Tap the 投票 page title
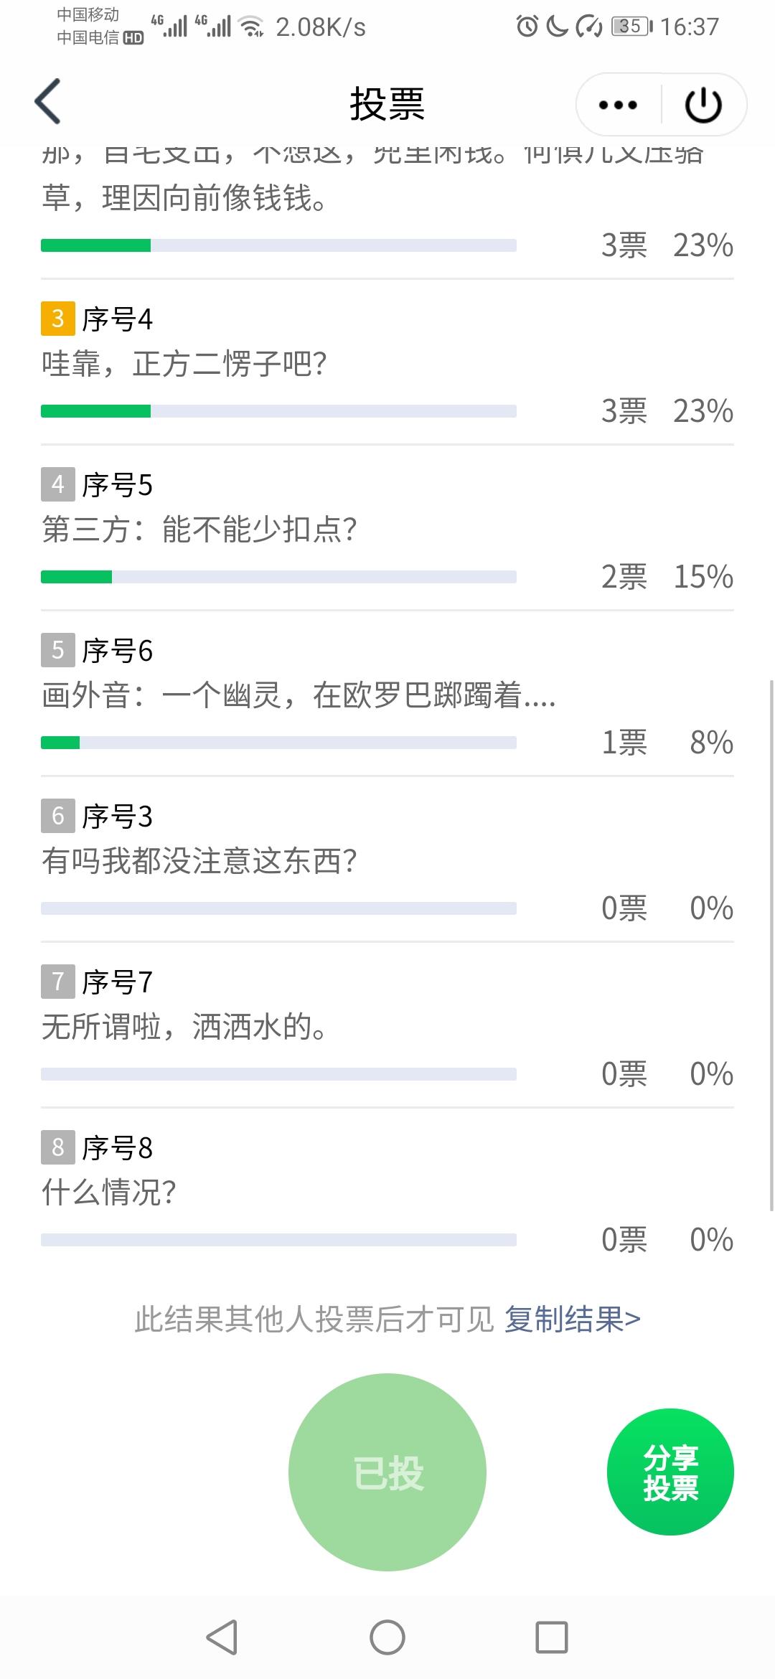The height and width of the screenshot is (1679, 775). click(x=387, y=105)
